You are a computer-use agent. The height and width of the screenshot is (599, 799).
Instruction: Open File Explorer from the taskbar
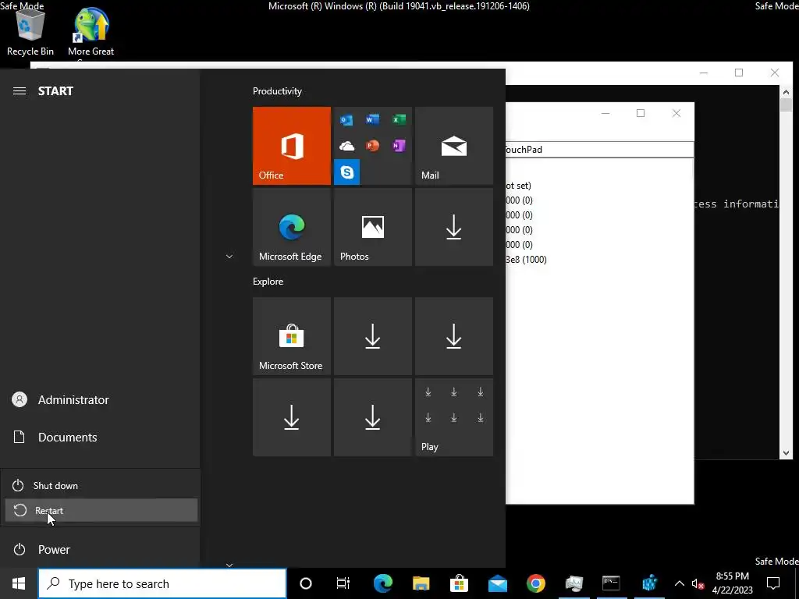pyautogui.click(x=421, y=583)
